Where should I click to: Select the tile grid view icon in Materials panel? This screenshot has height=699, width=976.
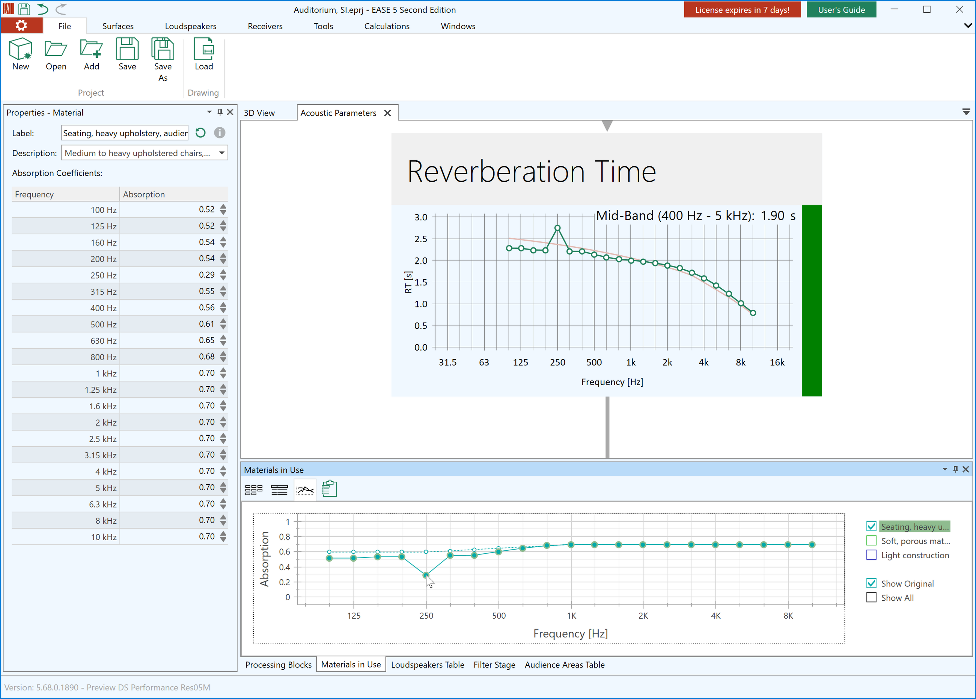point(254,490)
